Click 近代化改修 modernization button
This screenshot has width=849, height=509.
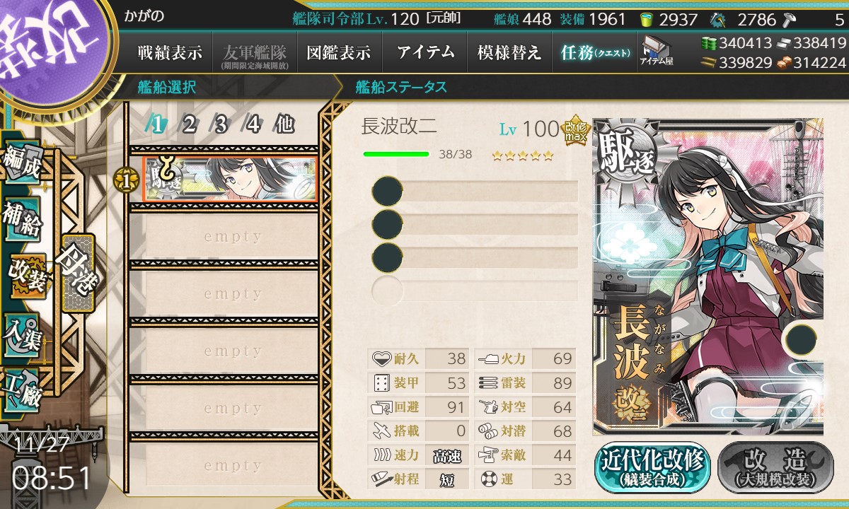(x=653, y=468)
